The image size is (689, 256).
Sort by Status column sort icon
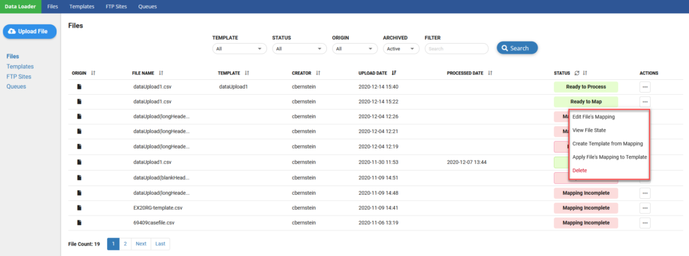pos(585,73)
